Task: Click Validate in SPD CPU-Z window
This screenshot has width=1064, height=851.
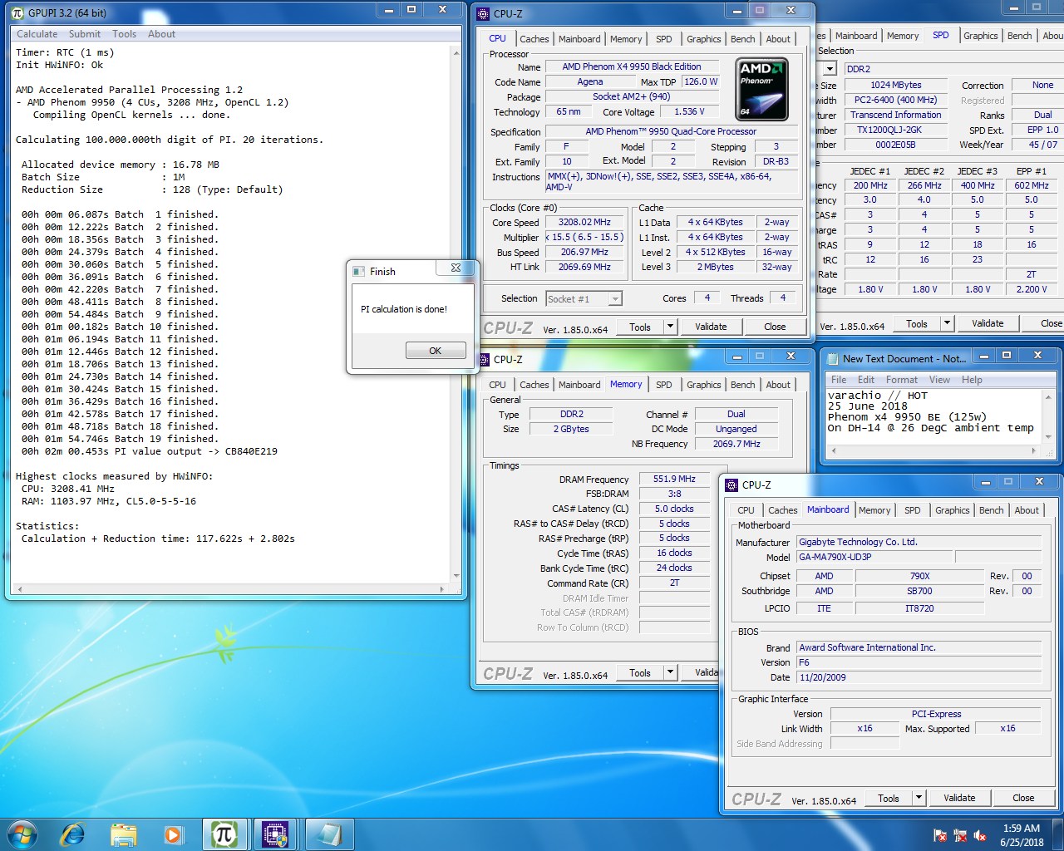Action: [x=988, y=323]
